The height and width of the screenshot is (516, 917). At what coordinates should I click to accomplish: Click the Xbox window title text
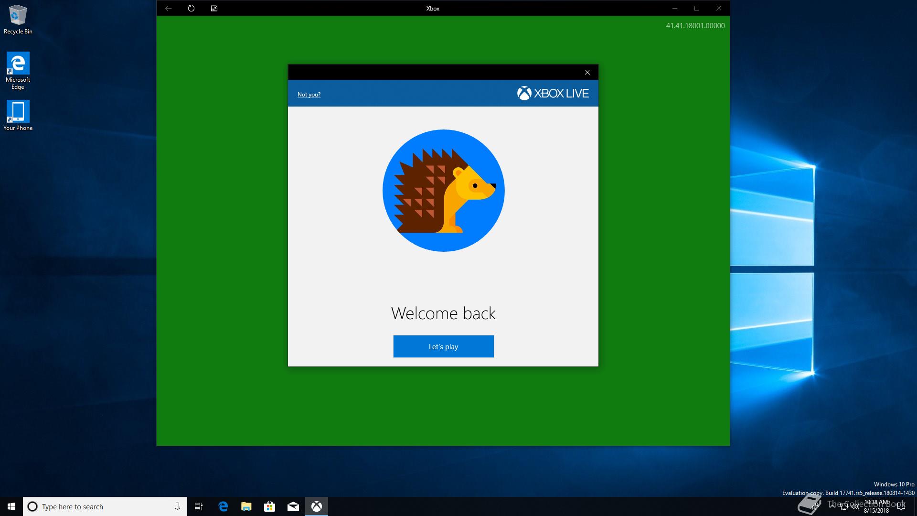coord(433,8)
